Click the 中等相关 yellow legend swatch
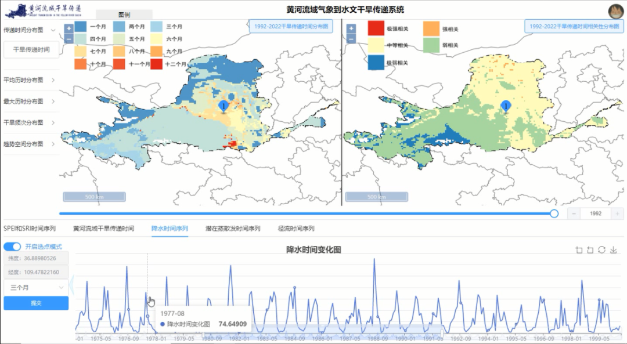627x344 pixels. [376, 45]
